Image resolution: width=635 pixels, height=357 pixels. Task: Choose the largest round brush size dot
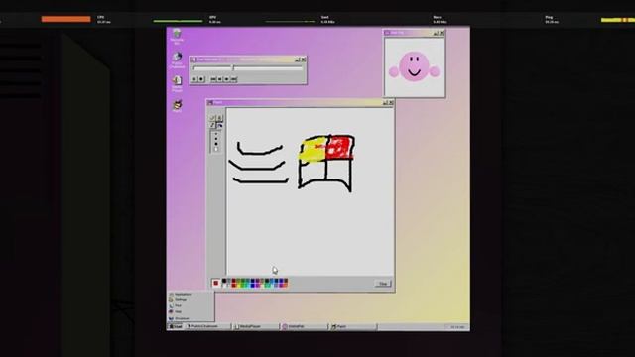(x=216, y=144)
